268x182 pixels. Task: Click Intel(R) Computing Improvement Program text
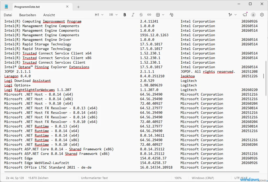pos(43,21)
